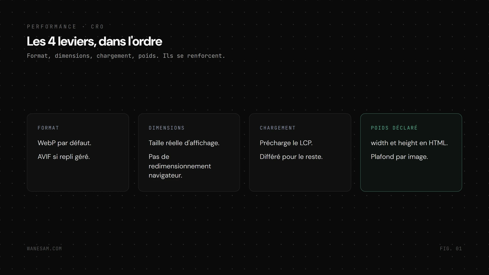Click the FIG. 01 footer label
The image size is (489, 275).
pos(451,248)
